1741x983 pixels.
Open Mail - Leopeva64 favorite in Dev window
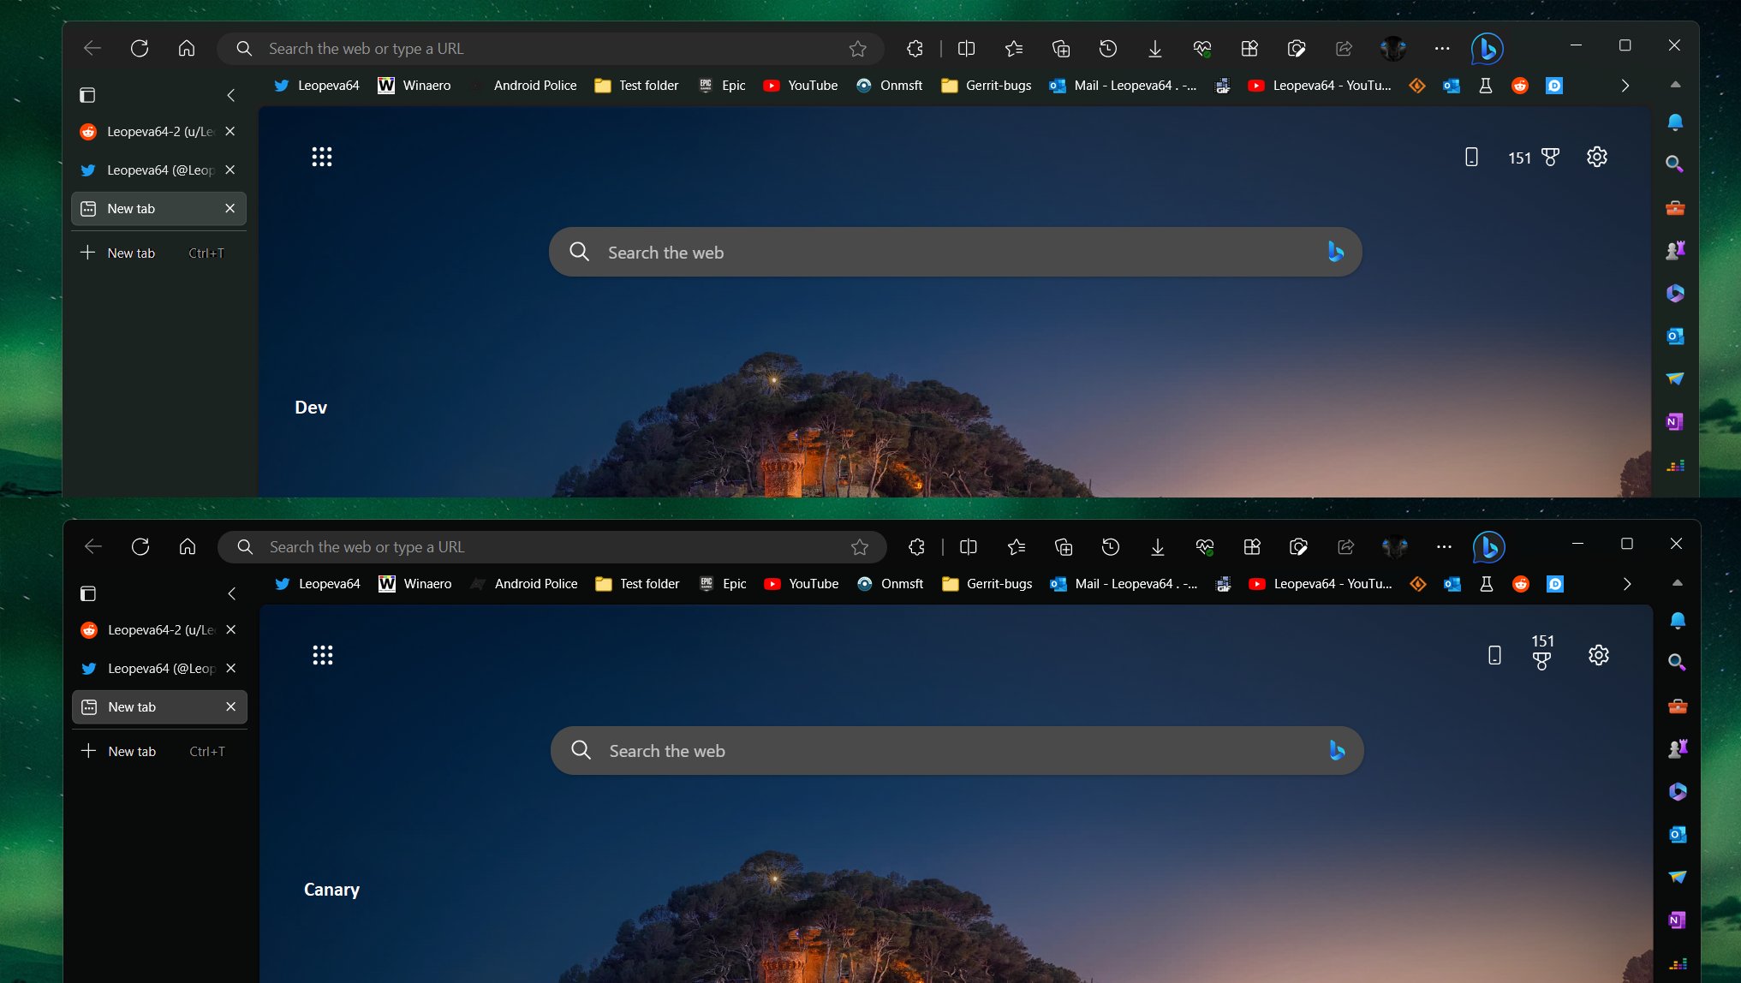(1124, 86)
